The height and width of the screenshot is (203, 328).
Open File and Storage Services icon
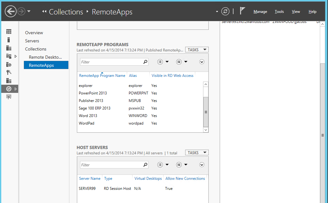pyautogui.click(x=9, y=56)
